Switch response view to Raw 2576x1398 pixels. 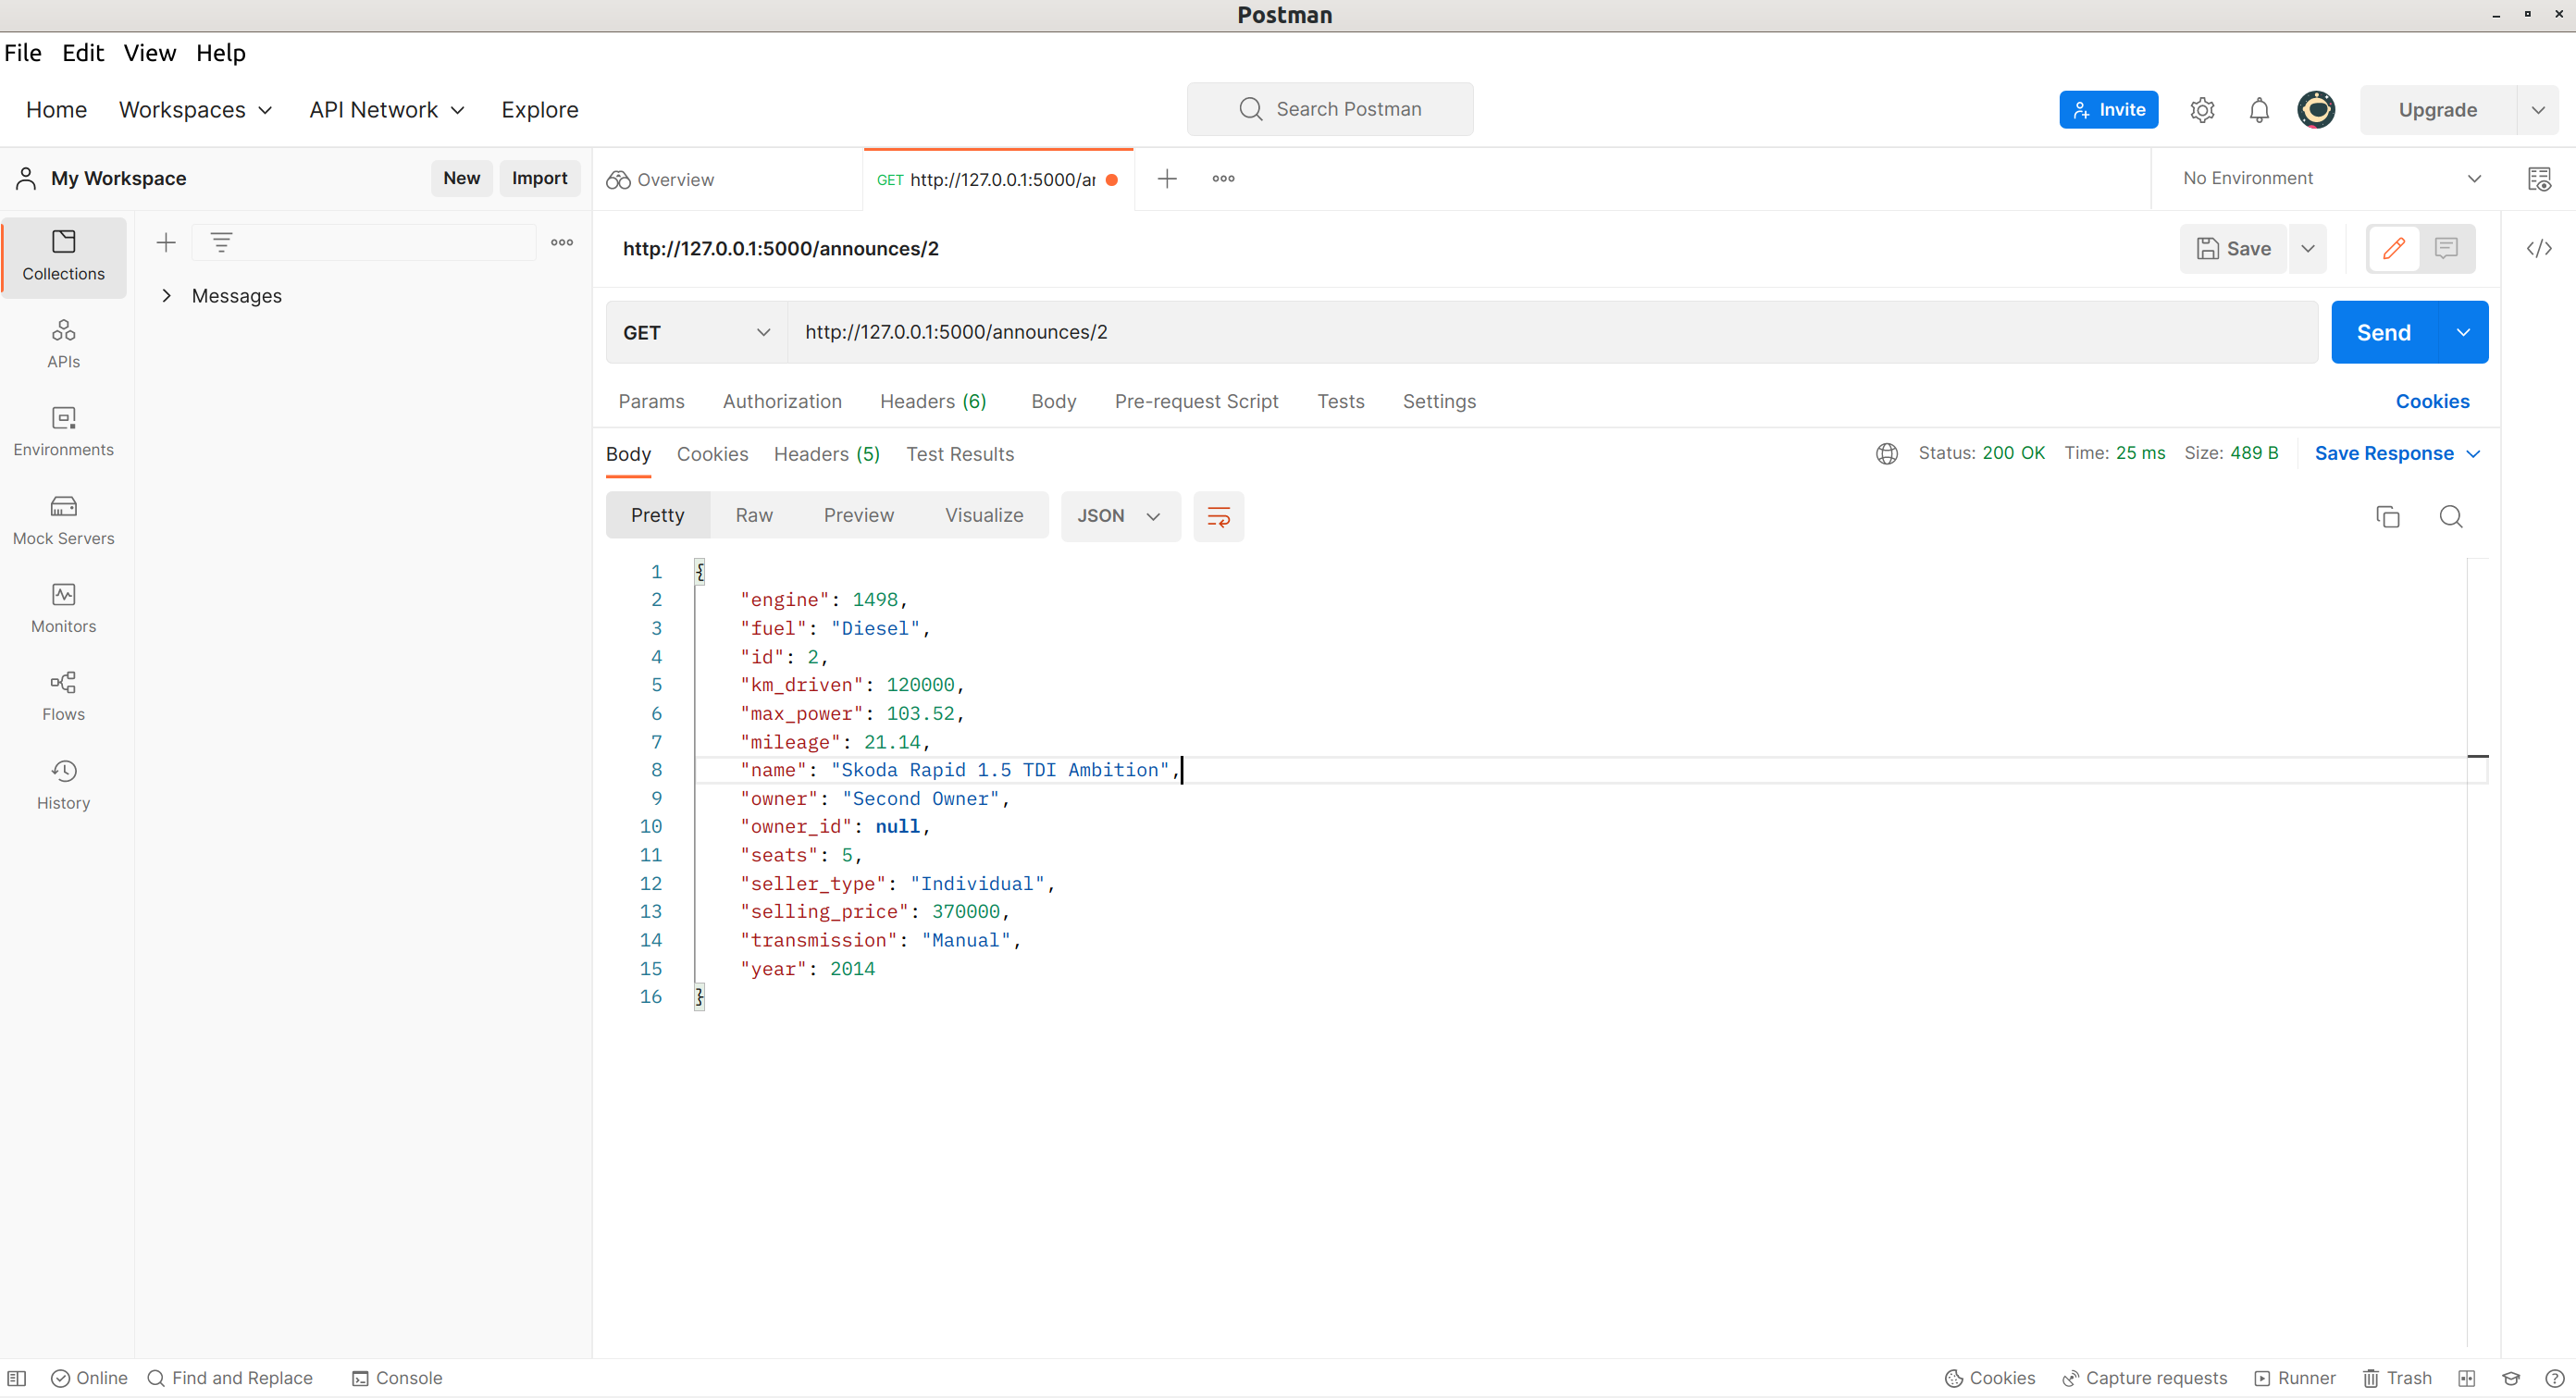tap(753, 515)
